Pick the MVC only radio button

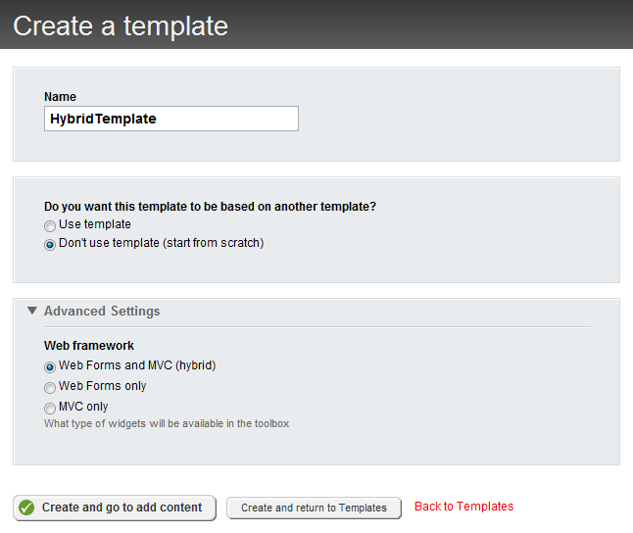click(x=50, y=408)
